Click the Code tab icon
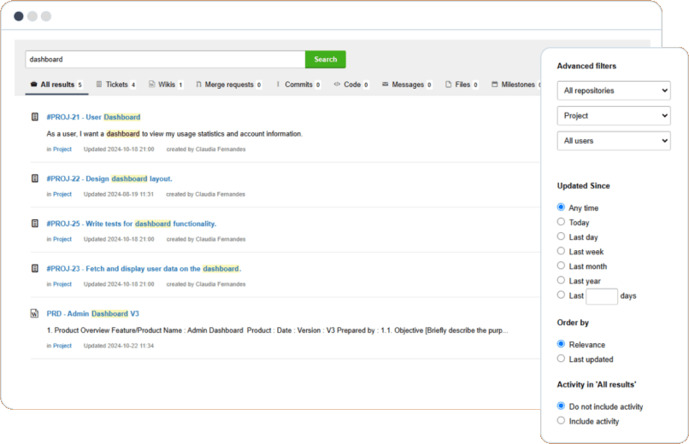The height and width of the screenshot is (444, 689). 337,85
